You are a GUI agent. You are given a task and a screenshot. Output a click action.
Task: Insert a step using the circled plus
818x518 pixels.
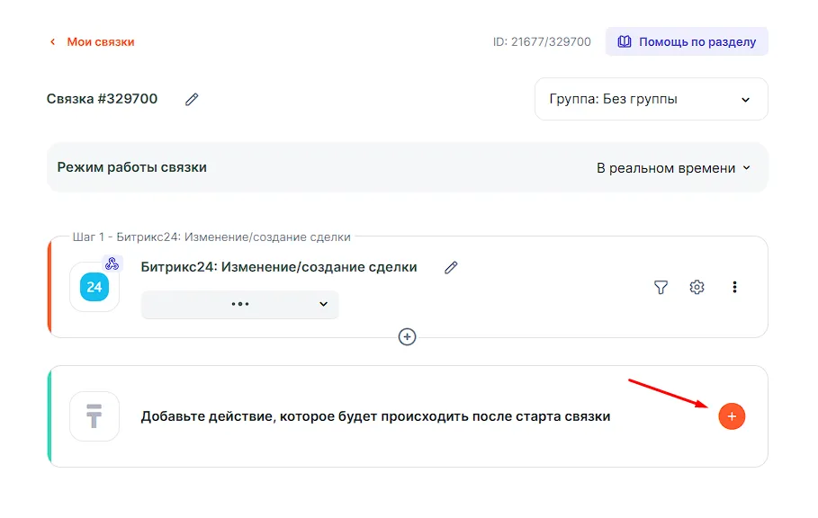[x=408, y=336]
